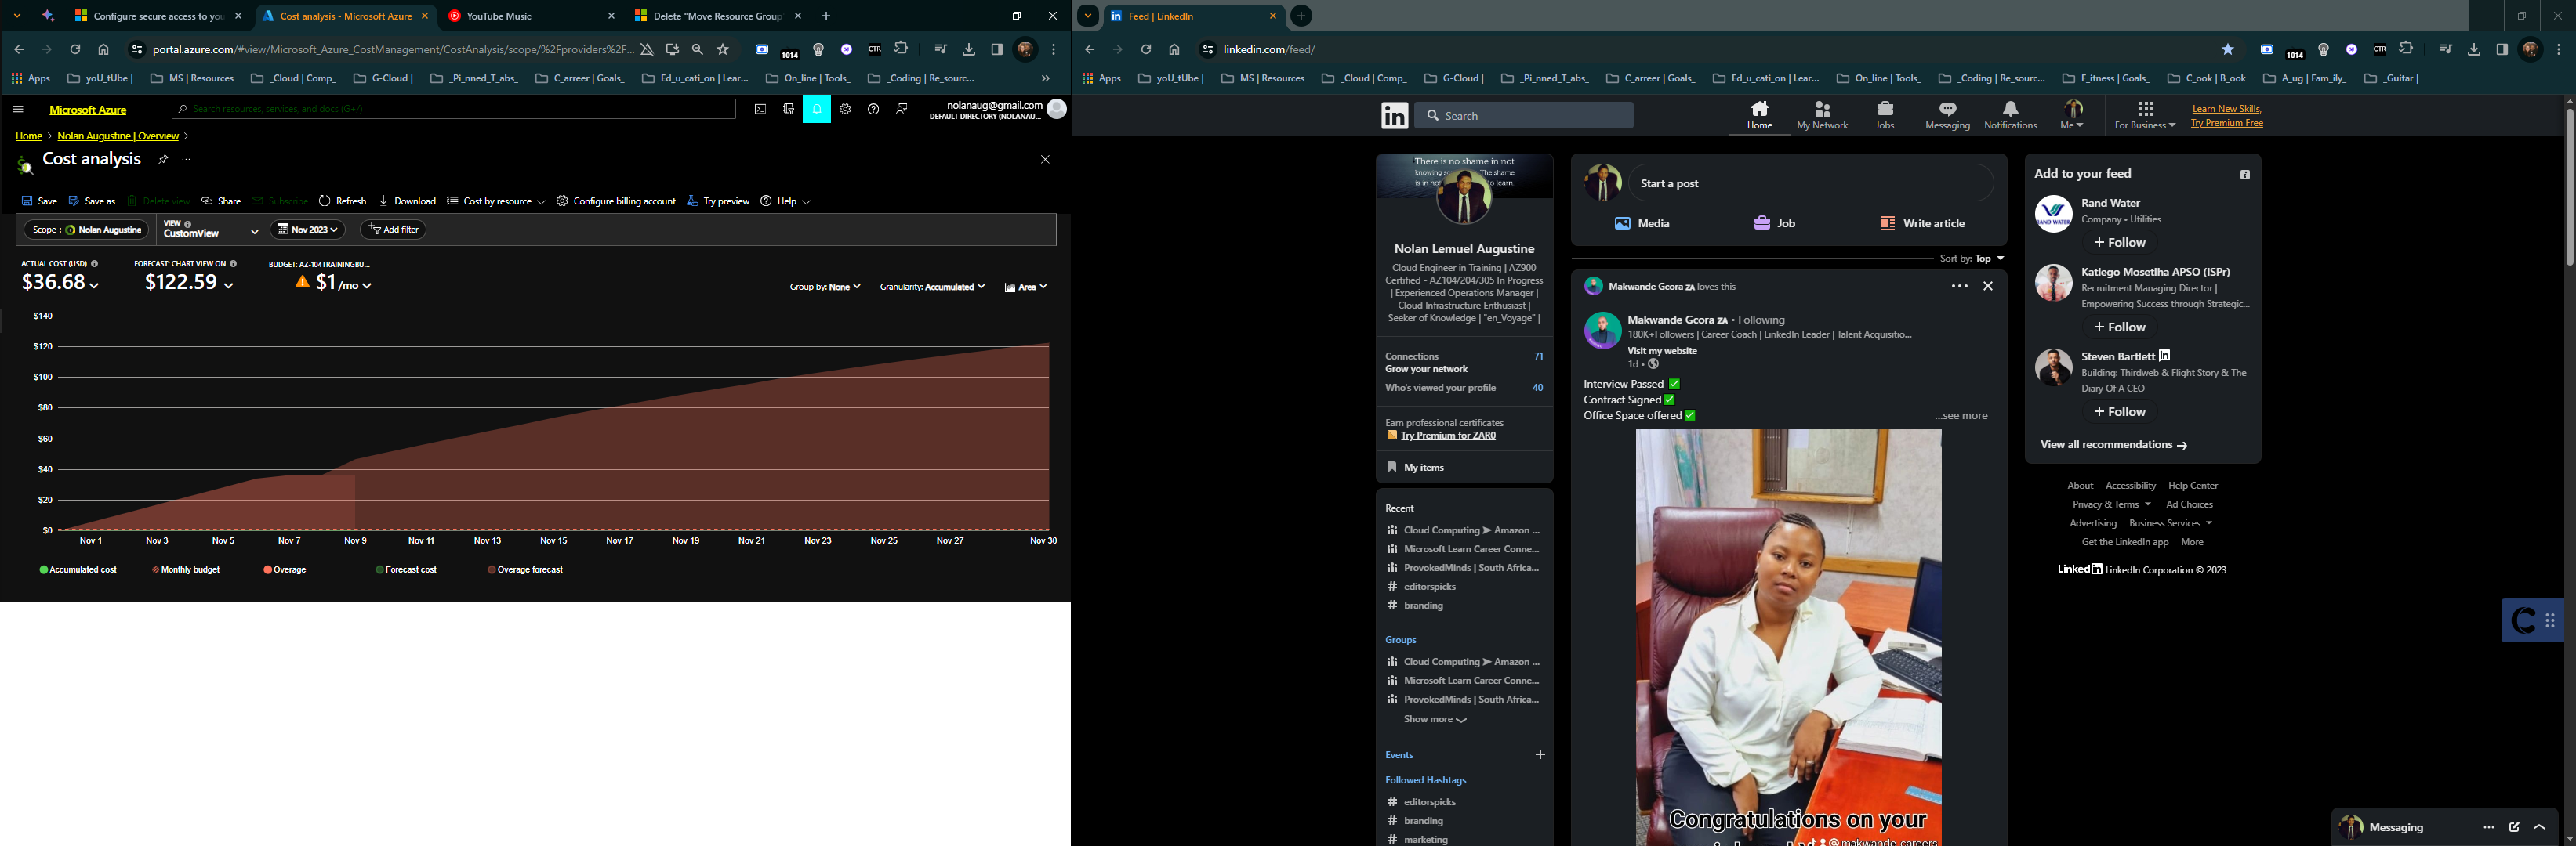Screen dimensions: 2576x846
Task: Expand the $36.68 actual cost dropdown
Action: point(60,283)
